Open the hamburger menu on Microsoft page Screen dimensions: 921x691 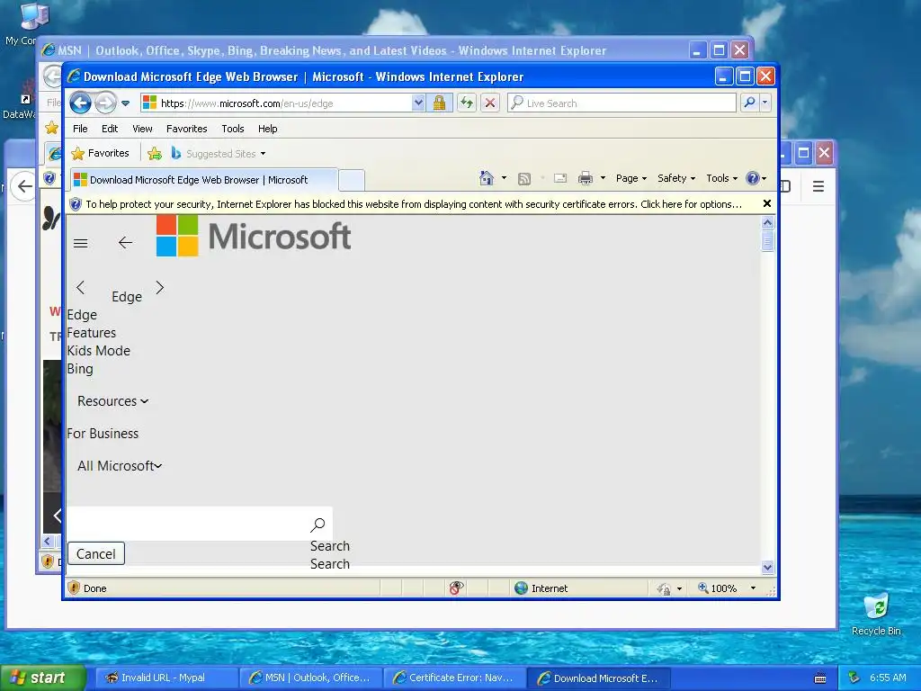click(80, 243)
